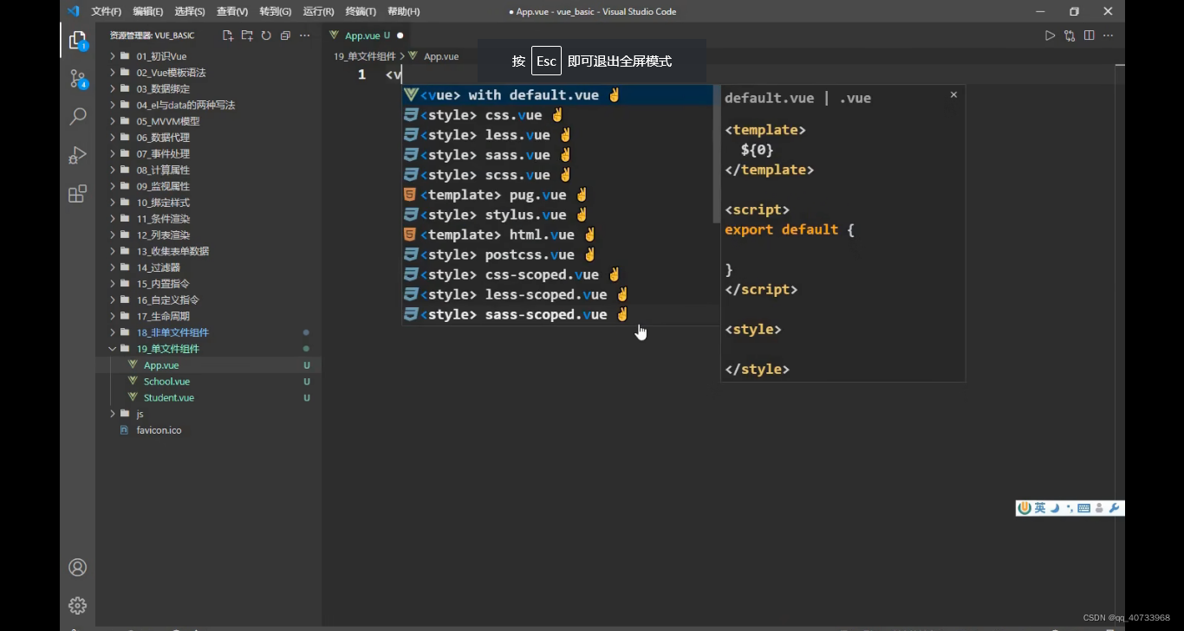Split the editor to the right
Viewport: 1184px width, 631px height.
click(1089, 35)
